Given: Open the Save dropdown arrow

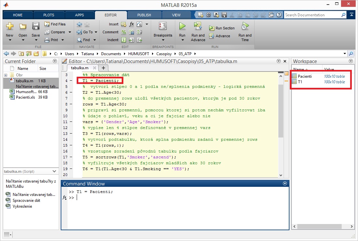Looking at the screenshot, I should click(36, 40).
